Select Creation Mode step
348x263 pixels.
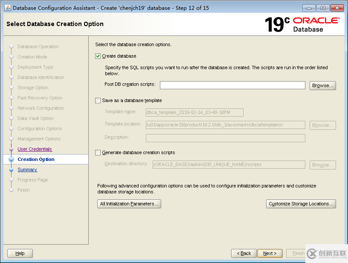click(x=32, y=57)
